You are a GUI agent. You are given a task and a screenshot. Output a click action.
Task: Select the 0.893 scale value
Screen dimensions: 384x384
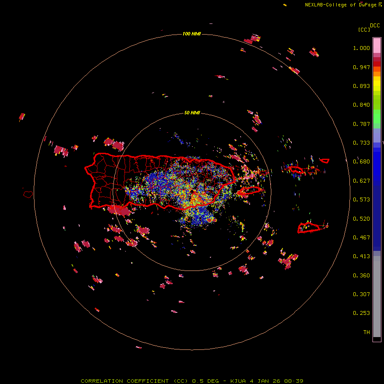tap(361, 86)
